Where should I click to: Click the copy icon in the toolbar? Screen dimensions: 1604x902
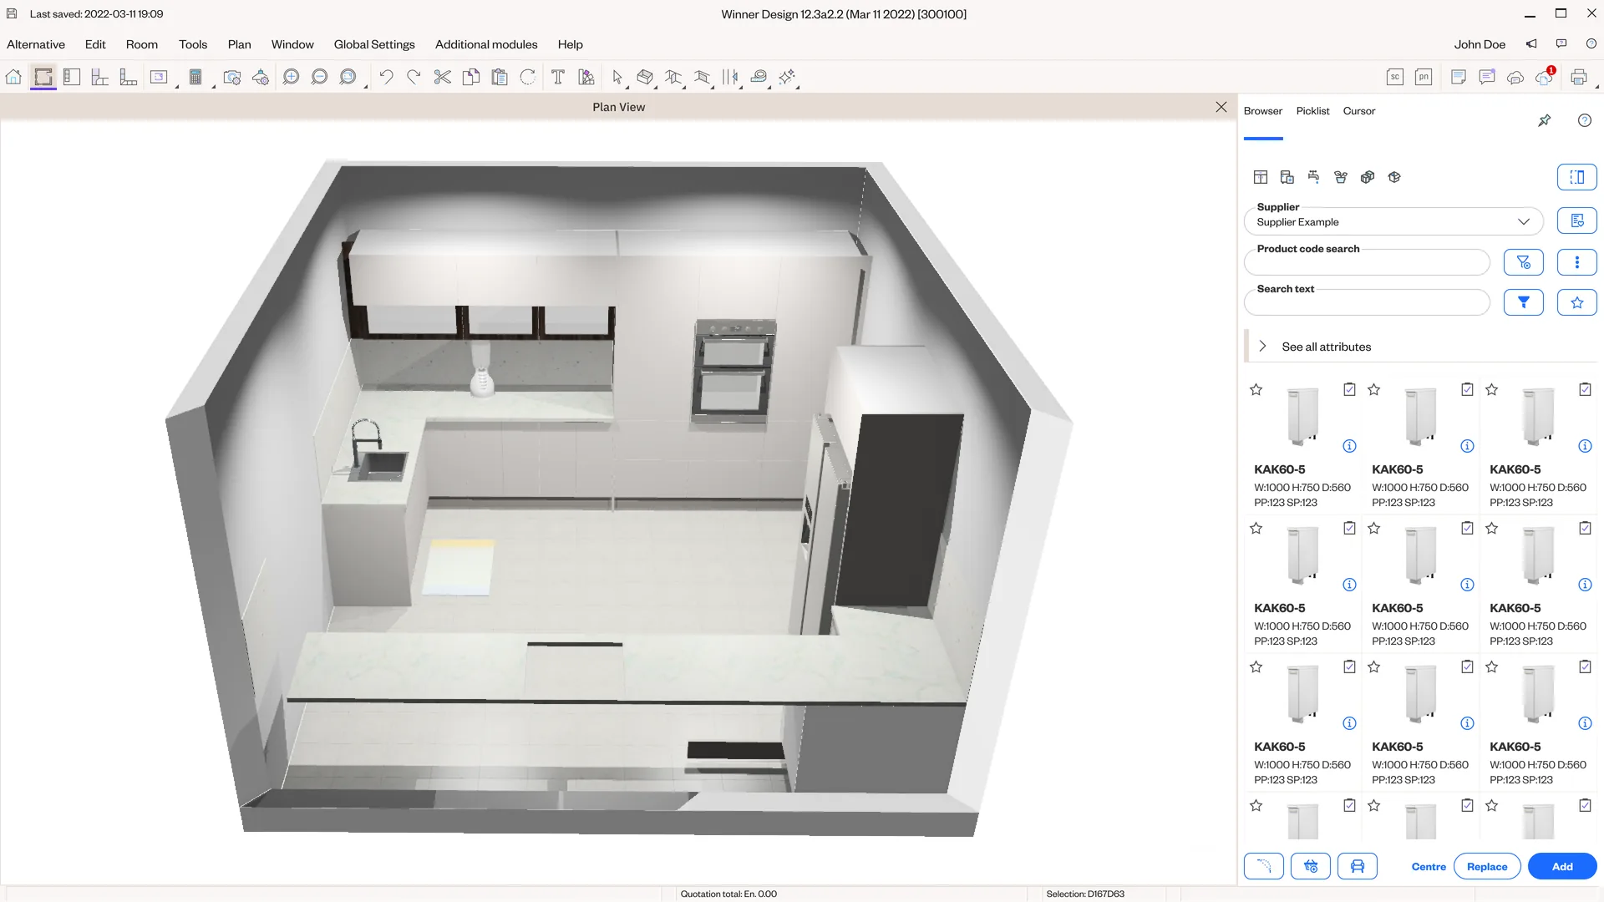[x=471, y=77]
